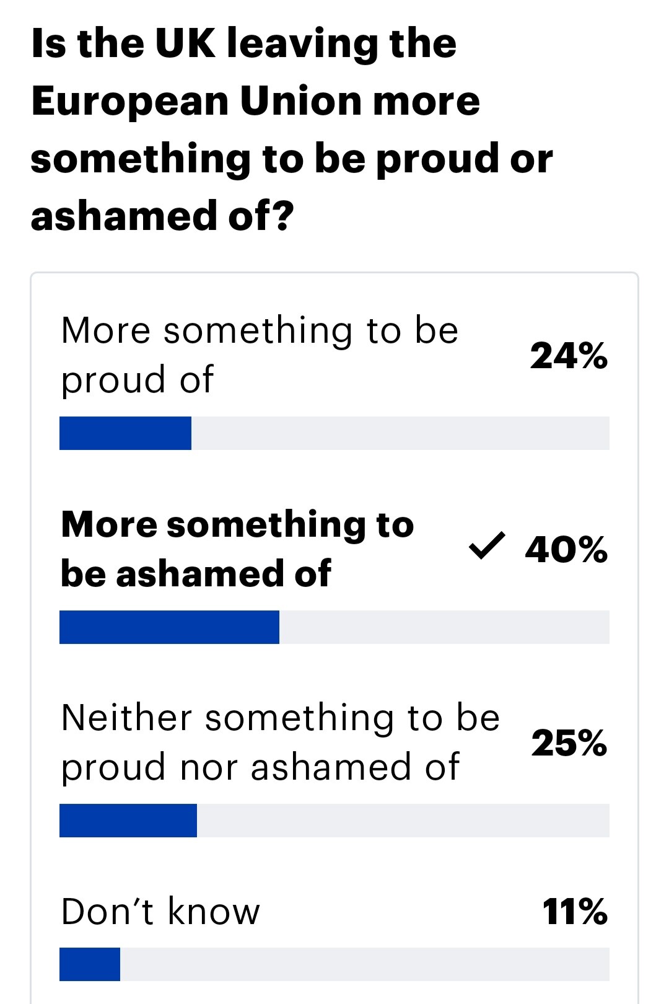
Task: Click 'ashamed of?' in the heading
Action: click(162, 216)
